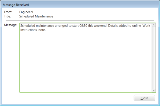This screenshot has width=160, height=106.
Task: Click the 'Message:' label
Action: click(11, 25)
